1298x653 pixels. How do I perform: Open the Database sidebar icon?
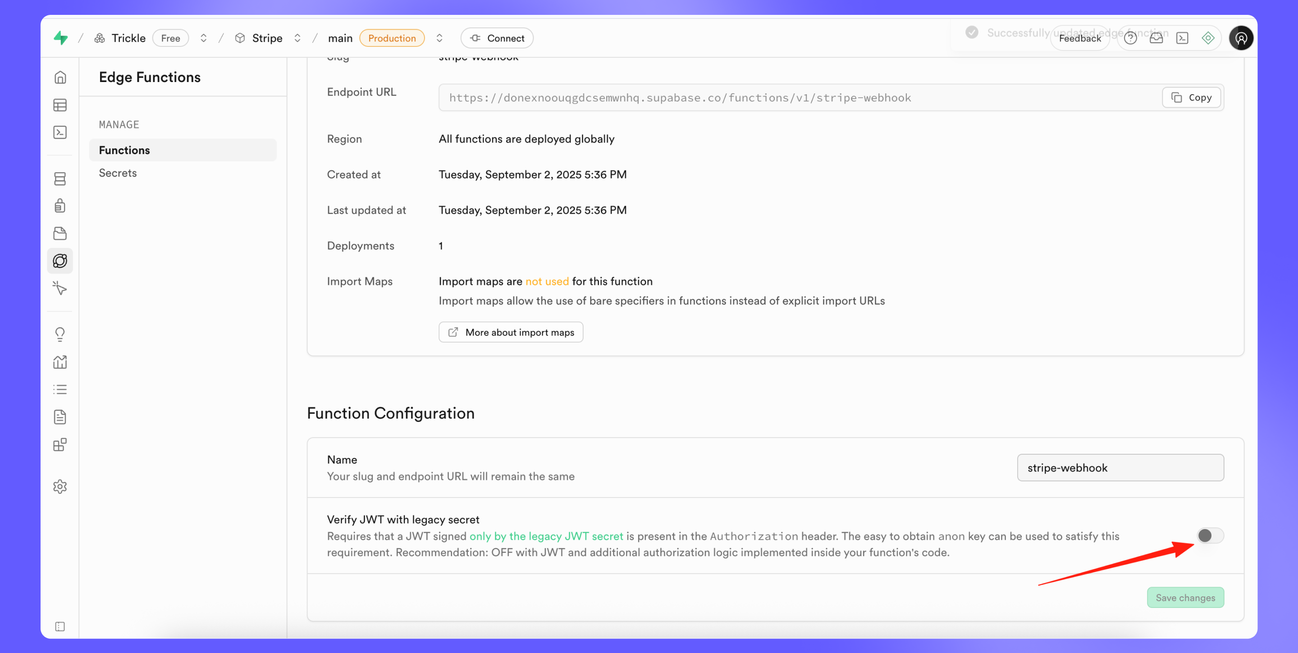click(60, 178)
